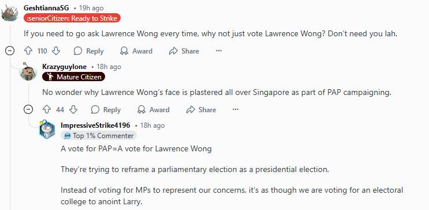The width and height of the screenshot is (429, 210).
Task: Give an award to Krazyguylone's comment
Action: coord(153,110)
